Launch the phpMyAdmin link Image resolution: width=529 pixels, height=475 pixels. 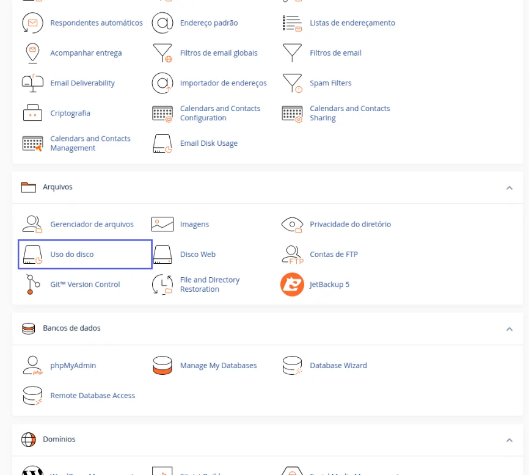73,366
